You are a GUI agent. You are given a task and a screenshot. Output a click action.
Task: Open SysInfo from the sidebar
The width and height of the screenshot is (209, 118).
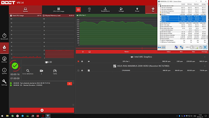(4, 71)
